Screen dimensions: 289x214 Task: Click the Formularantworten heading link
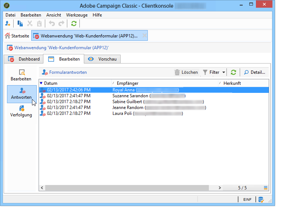click(68, 72)
